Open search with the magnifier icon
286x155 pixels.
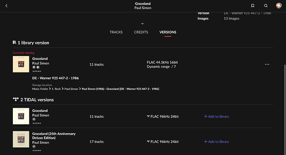266,6
